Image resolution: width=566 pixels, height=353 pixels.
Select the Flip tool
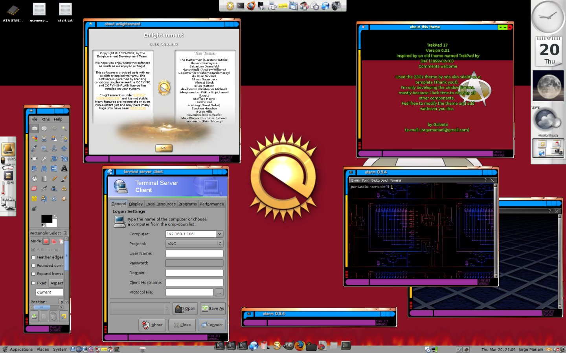tap(54, 168)
